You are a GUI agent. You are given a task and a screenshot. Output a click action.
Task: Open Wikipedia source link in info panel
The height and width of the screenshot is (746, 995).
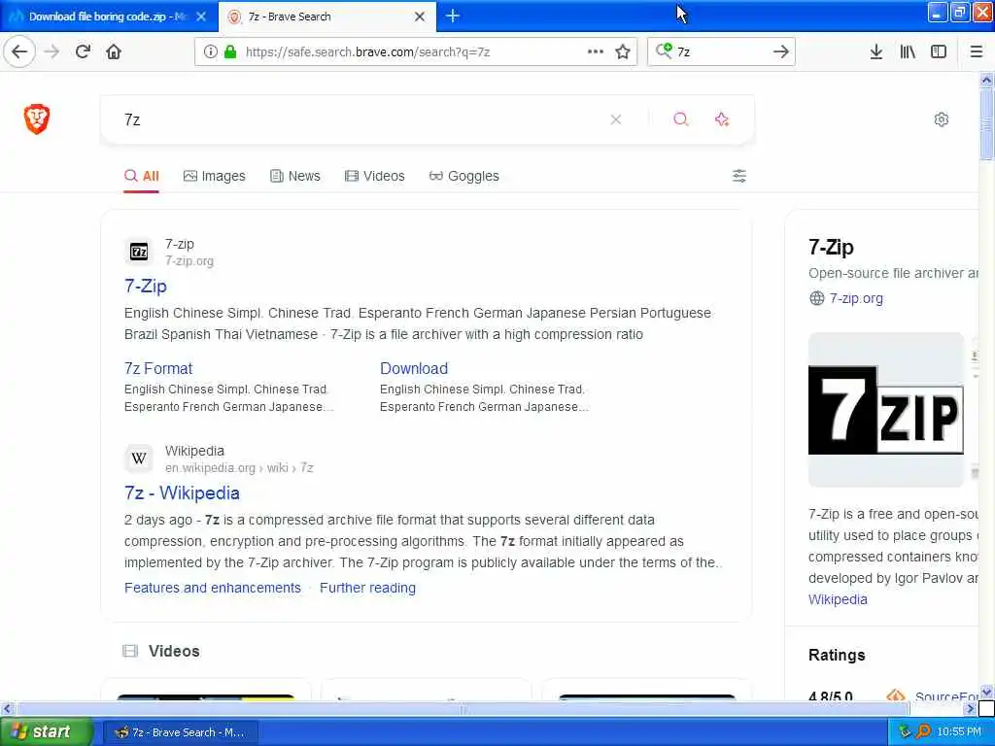pyautogui.click(x=838, y=599)
